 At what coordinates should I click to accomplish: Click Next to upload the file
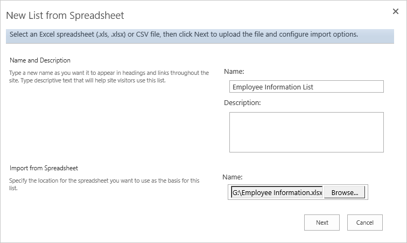pyautogui.click(x=322, y=223)
